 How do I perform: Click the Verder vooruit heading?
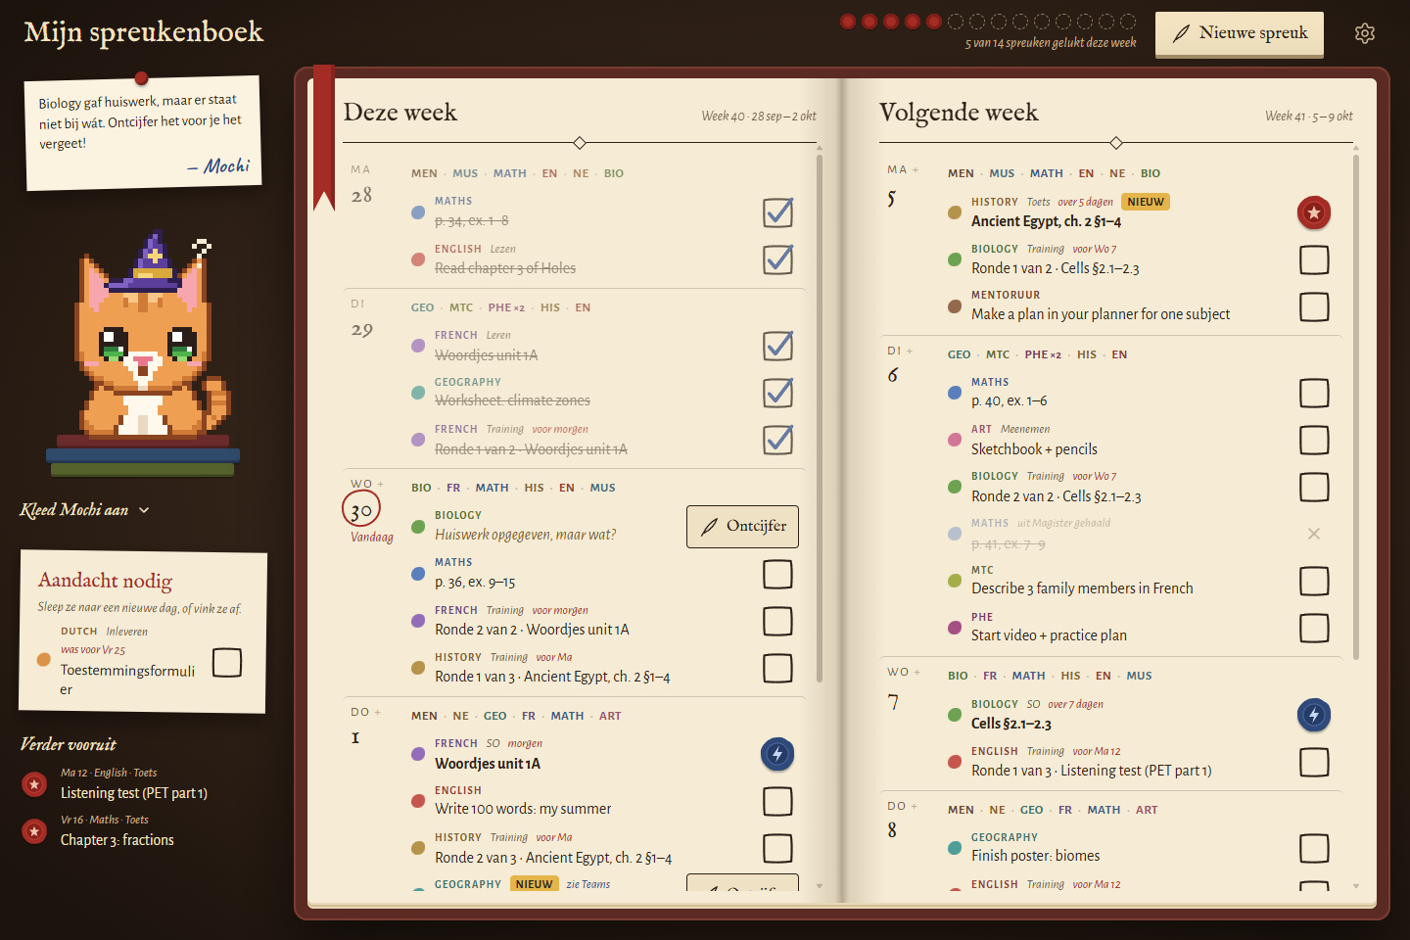tap(69, 744)
